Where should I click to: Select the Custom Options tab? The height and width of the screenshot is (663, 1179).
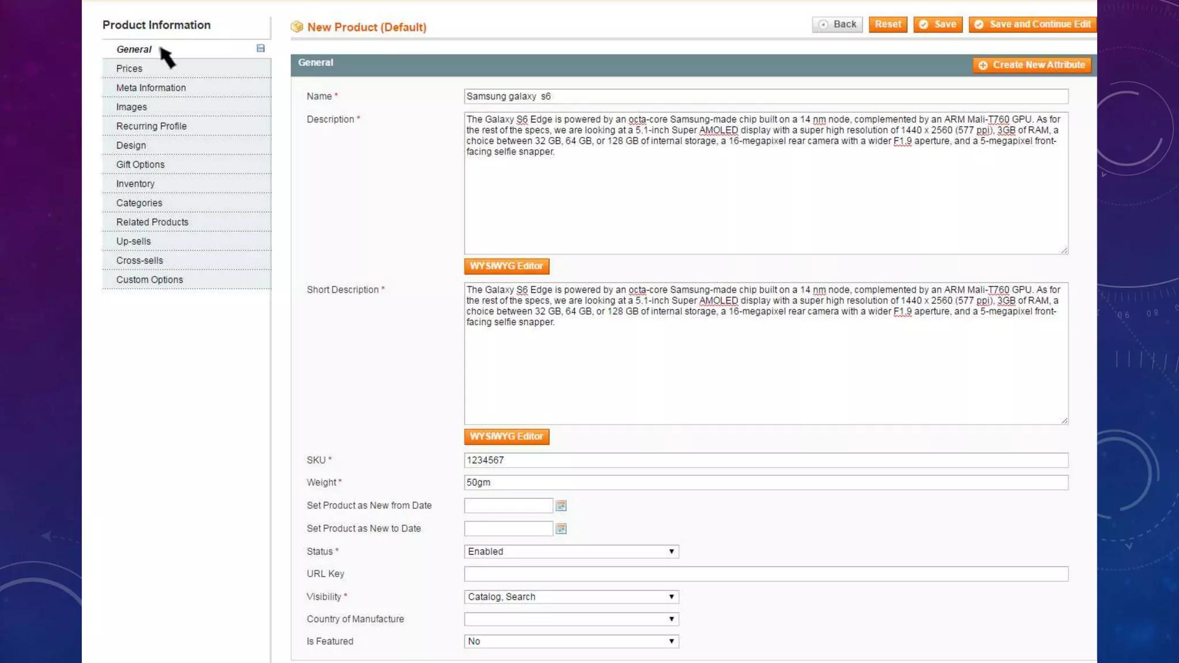click(149, 280)
